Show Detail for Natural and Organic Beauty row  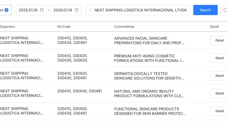(219, 93)
